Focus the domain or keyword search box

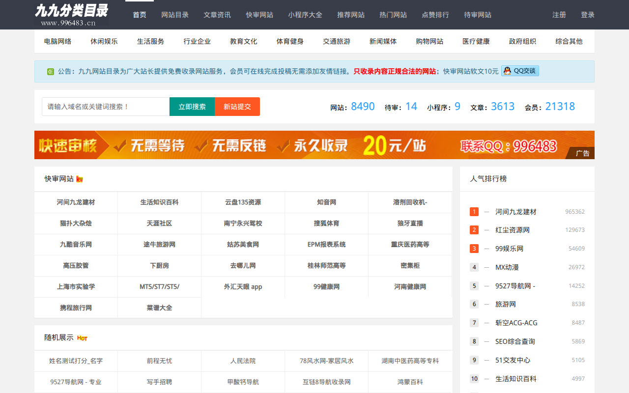point(106,107)
